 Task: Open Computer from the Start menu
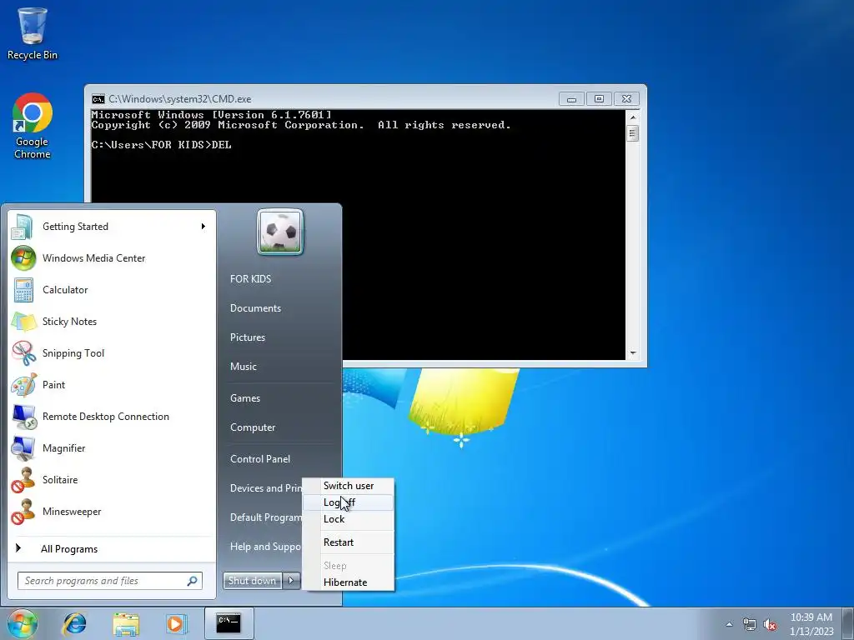tap(253, 427)
